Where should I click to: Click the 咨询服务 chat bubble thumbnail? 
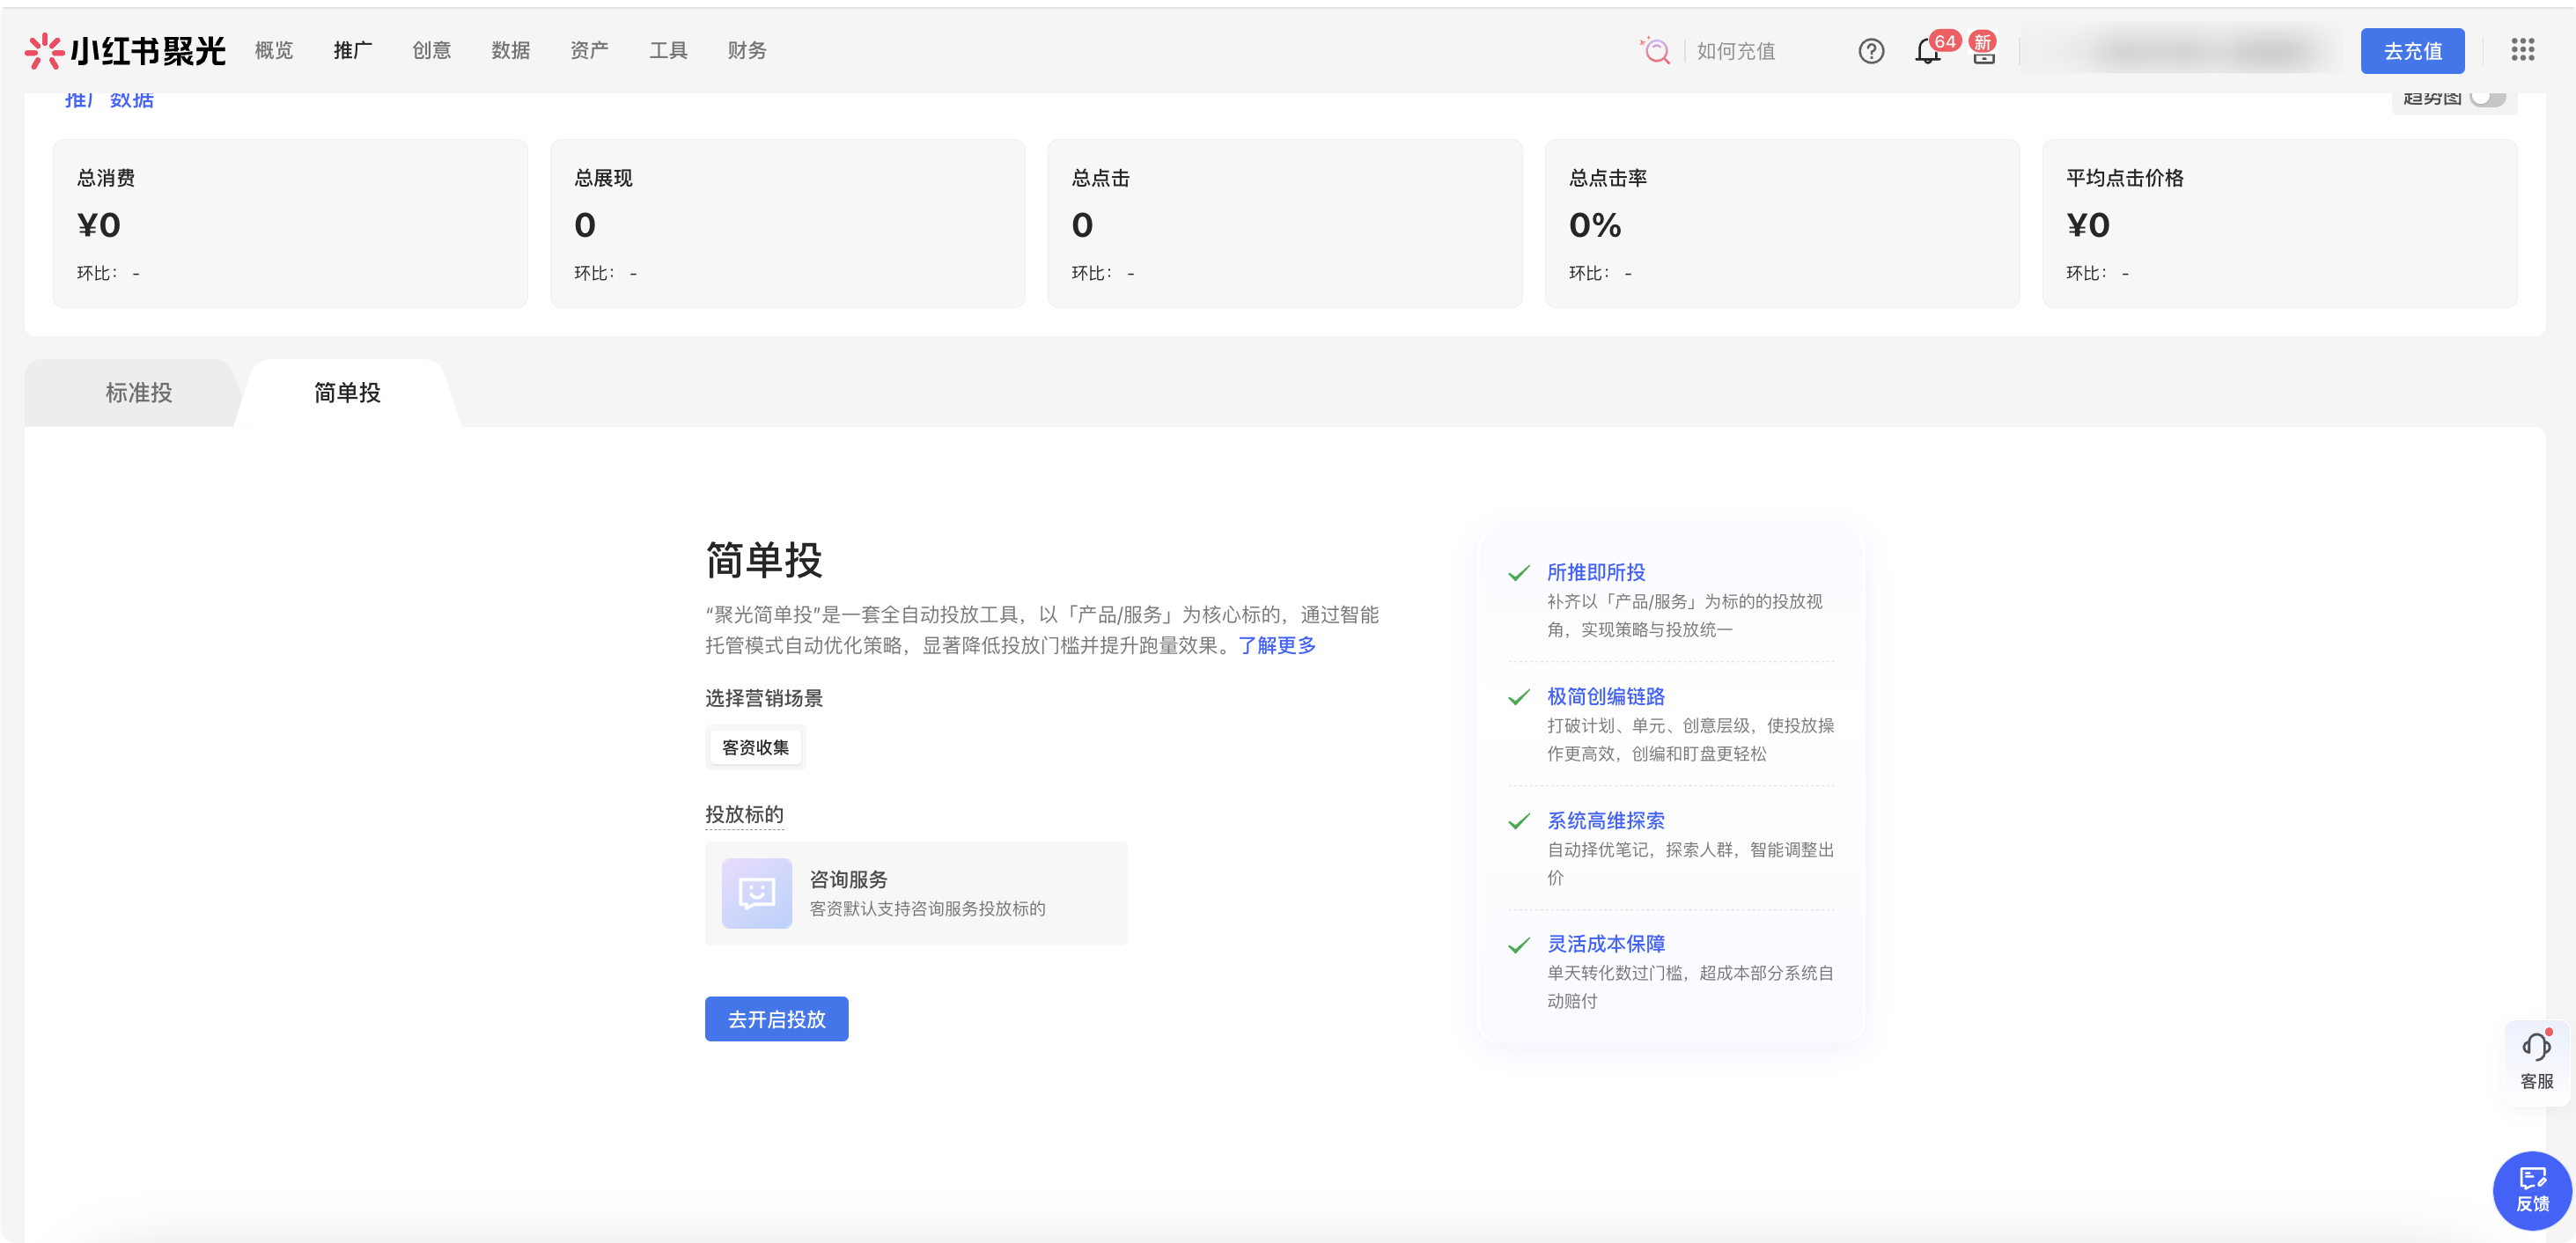pos(757,892)
